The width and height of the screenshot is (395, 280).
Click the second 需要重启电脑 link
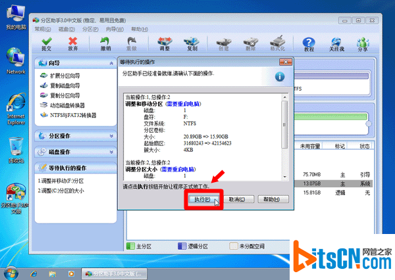178,170
